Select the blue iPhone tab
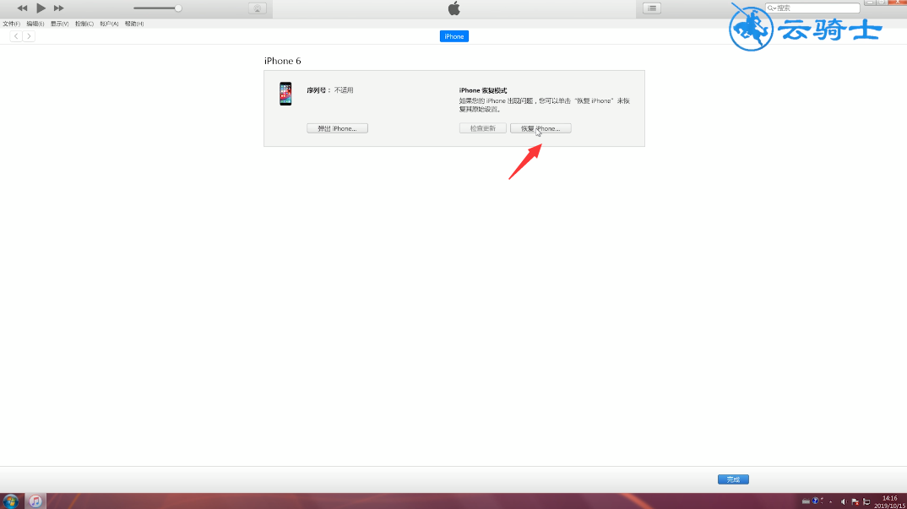The height and width of the screenshot is (509, 907). [454, 36]
